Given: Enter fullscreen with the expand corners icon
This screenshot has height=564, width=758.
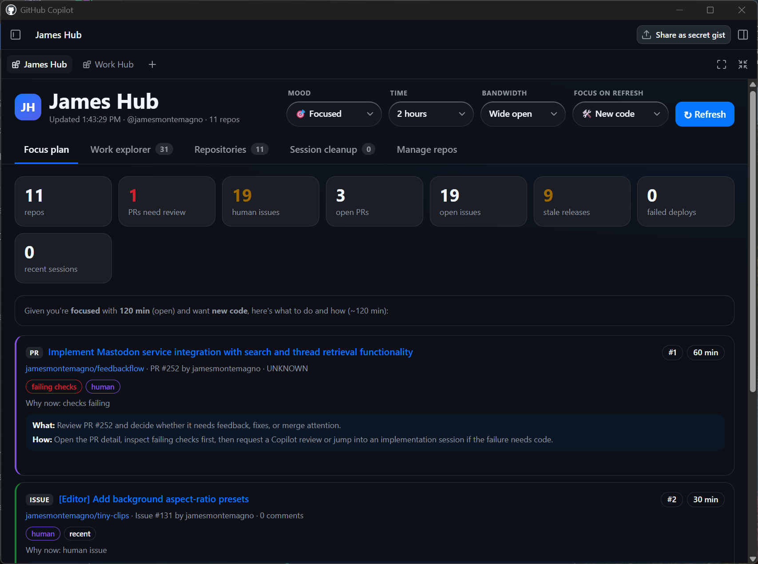Looking at the screenshot, I should (722, 64).
